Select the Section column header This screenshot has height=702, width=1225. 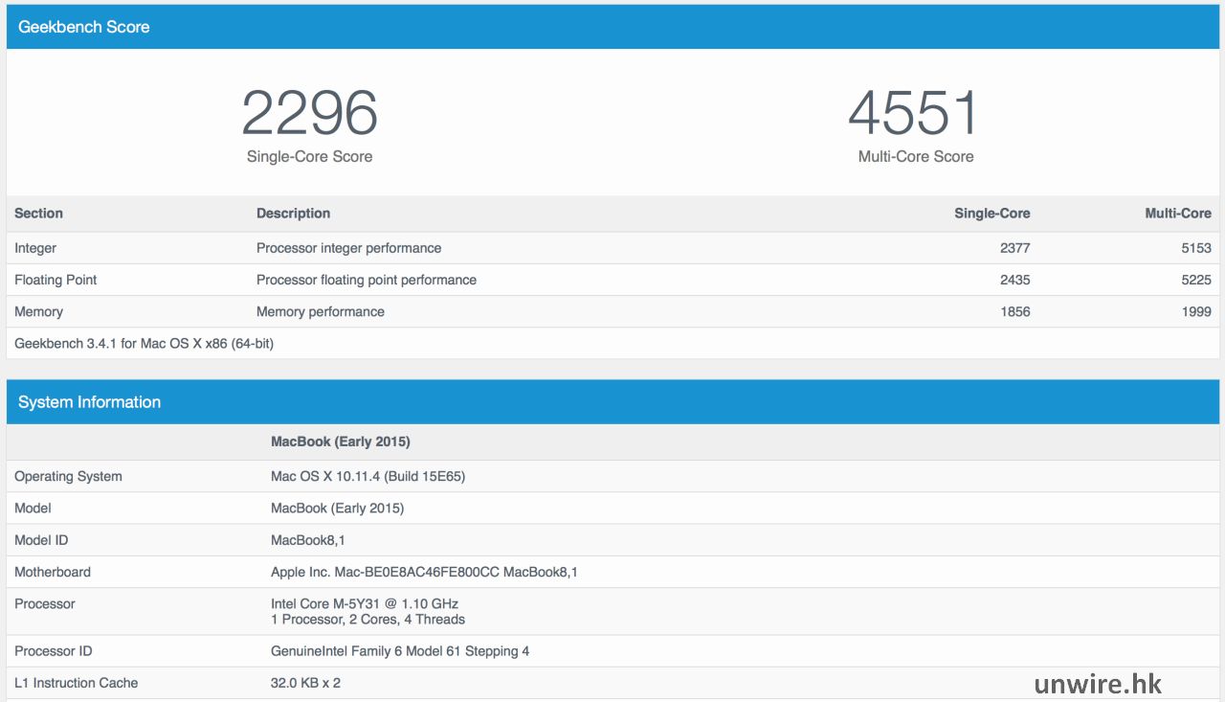(x=38, y=214)
